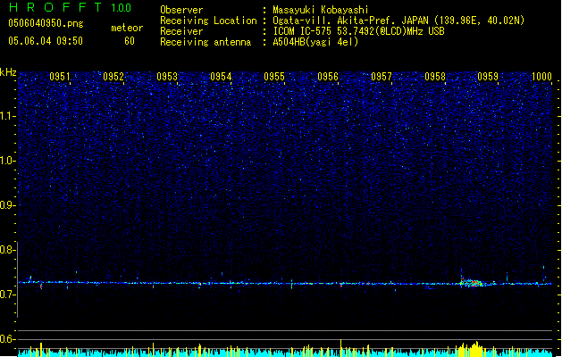The image size is (562, 357).
Task: Click the 0959 time marker
Action: pyautogui.click(x=488, y=77)
